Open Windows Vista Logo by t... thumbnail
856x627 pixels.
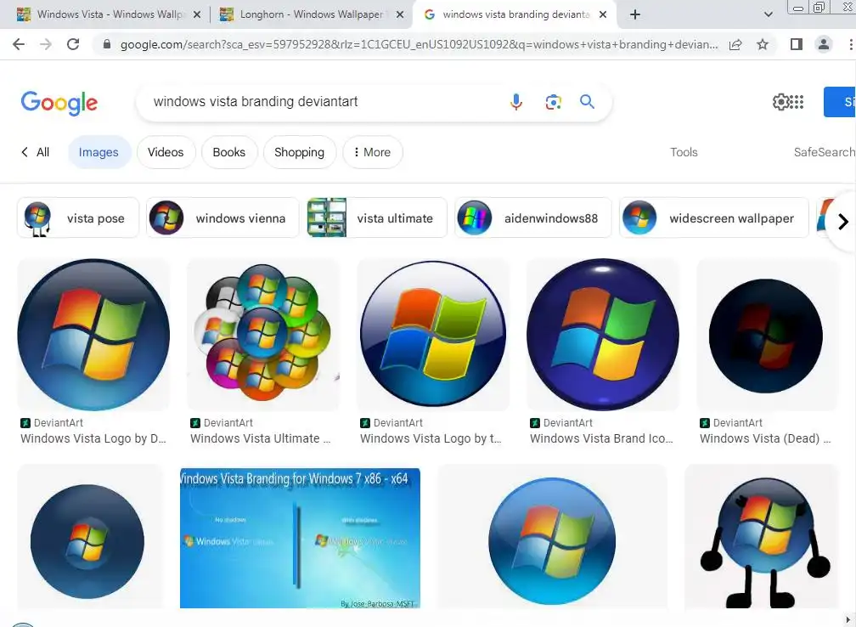point(433,334)
